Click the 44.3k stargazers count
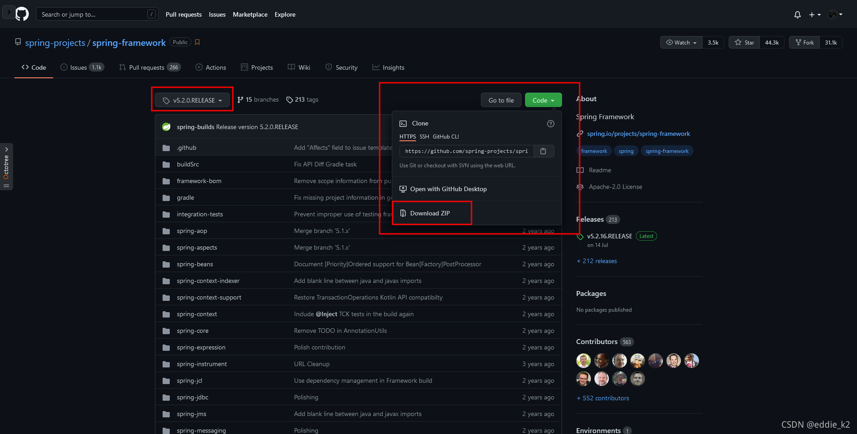The height and width of the screenshot is (434, 857). point(772,42)
